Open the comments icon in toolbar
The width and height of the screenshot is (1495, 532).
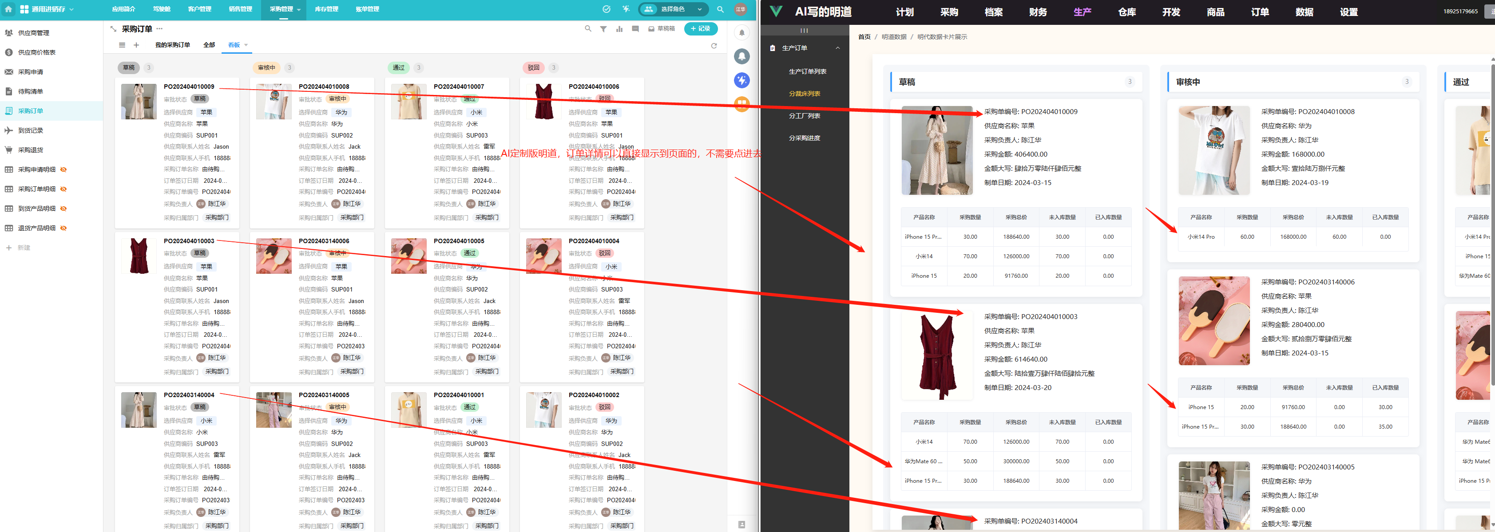coord(635,29)
